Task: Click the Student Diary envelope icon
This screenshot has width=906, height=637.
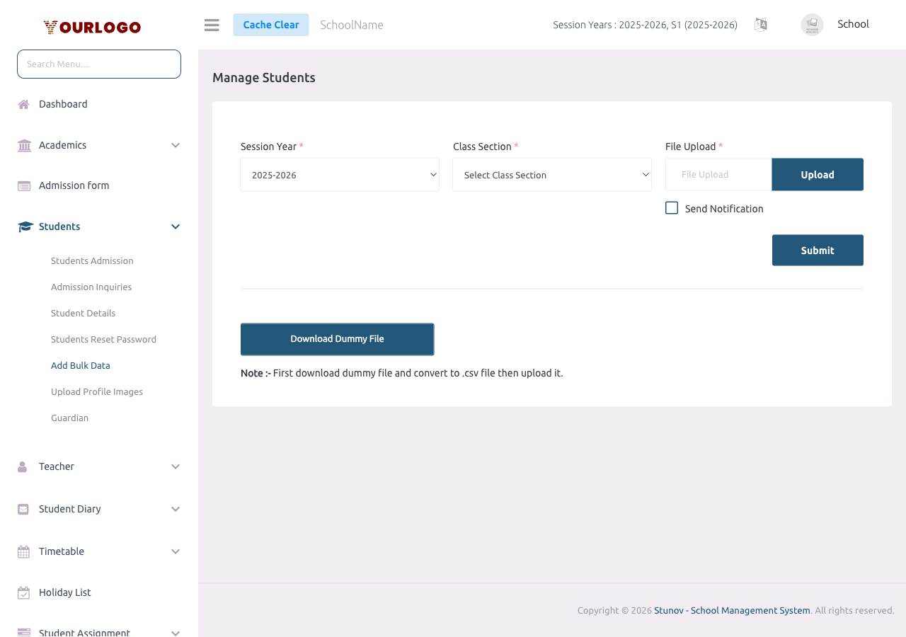Action: click(23, 508)
